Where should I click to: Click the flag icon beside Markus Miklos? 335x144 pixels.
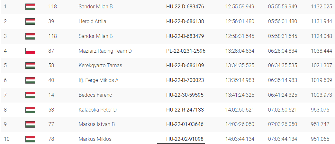click(x=30, y=139)
